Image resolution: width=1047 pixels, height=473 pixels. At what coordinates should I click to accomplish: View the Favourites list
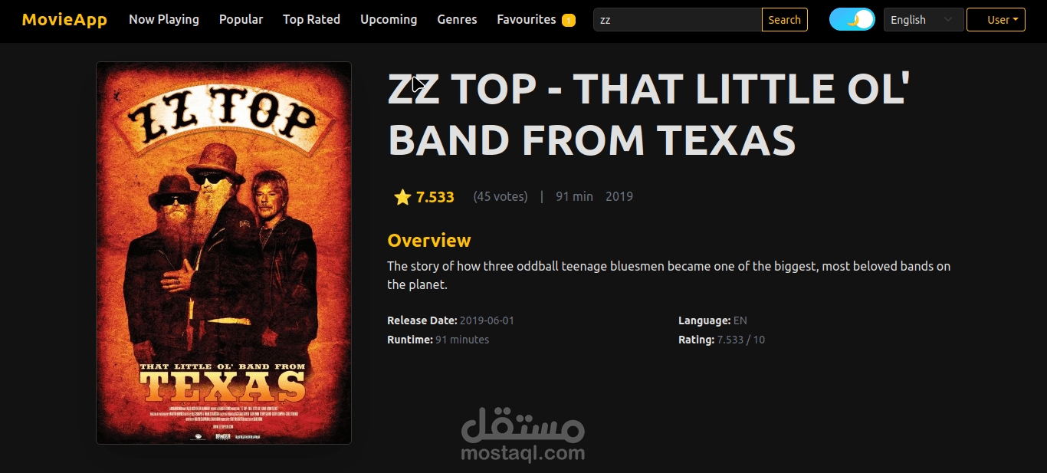point(527,19)
